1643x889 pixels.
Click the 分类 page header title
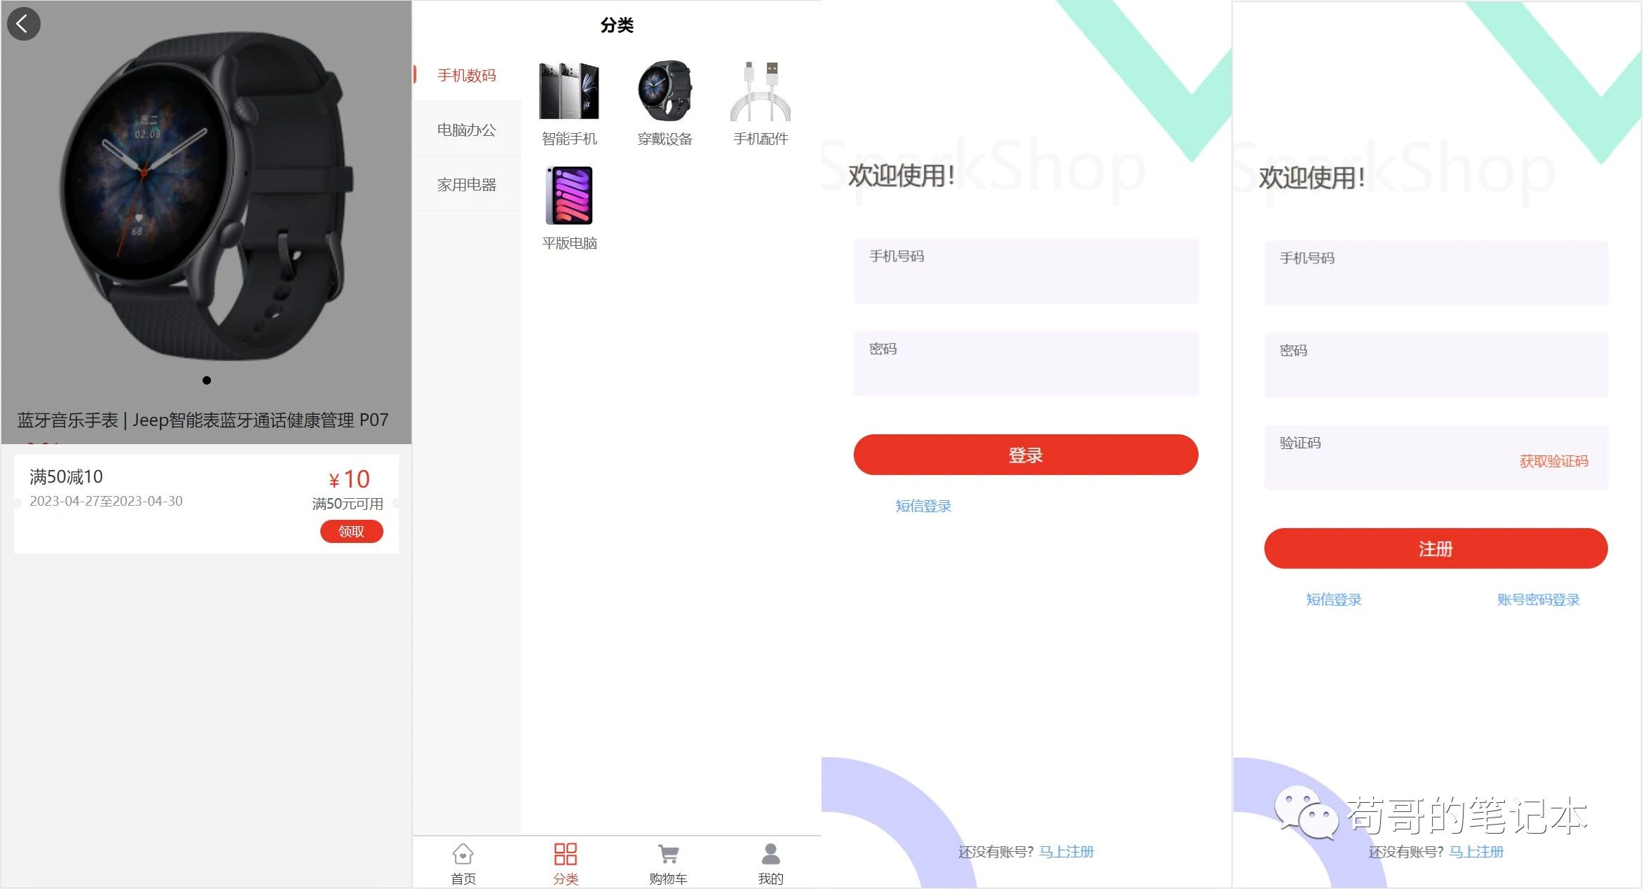click(x=617, y=25)
